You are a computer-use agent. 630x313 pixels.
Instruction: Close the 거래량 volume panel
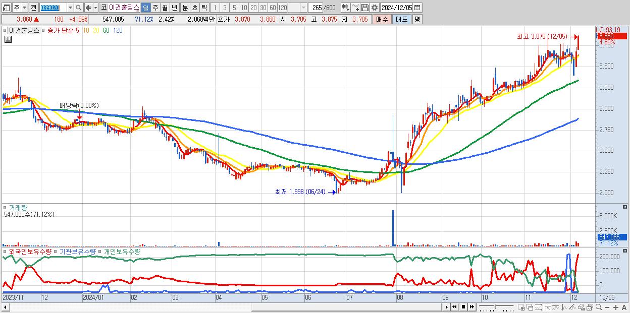625,207
